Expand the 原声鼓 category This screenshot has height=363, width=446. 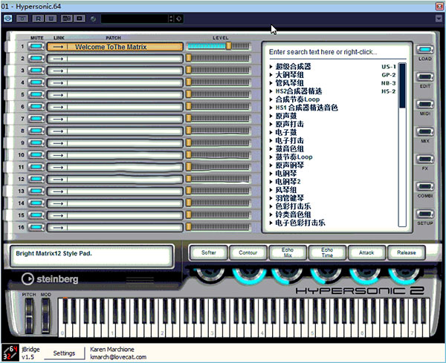pos(271,116)
